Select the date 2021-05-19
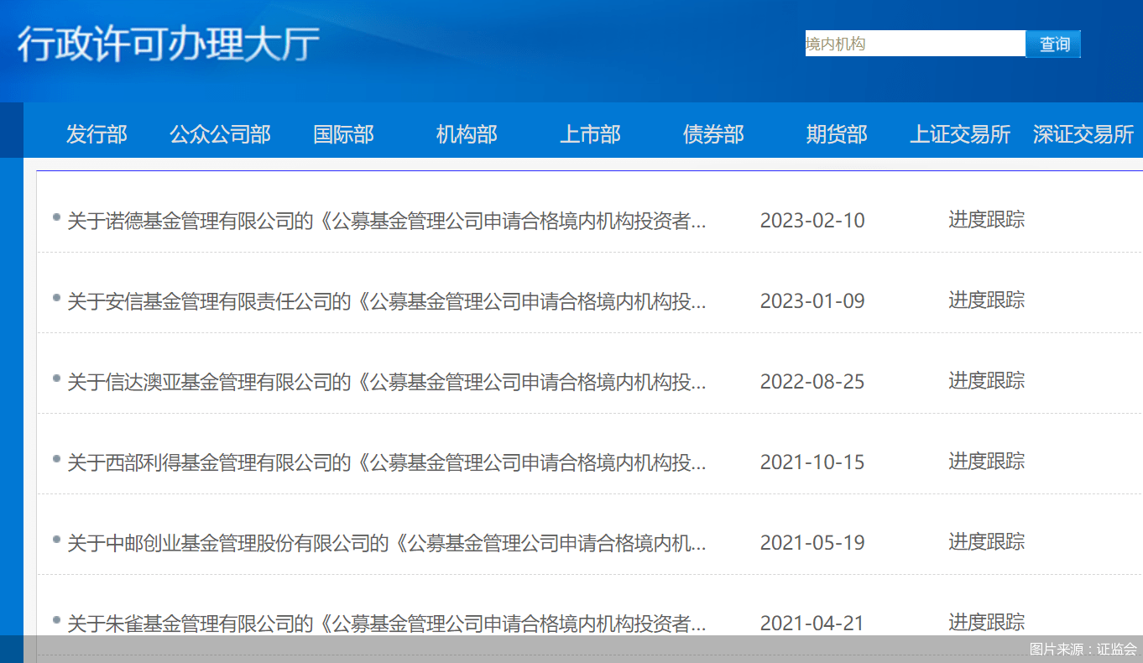 click(x=812, y=543)
